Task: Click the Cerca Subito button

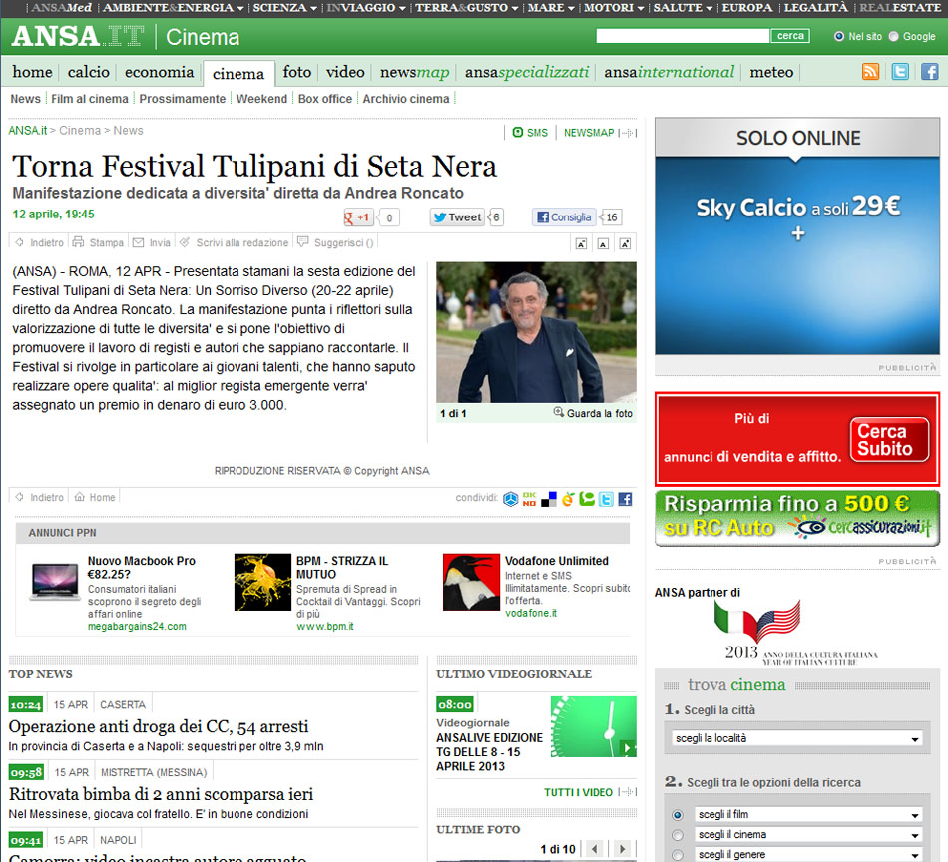Action: pyautogui.click(x=889, y=439)
